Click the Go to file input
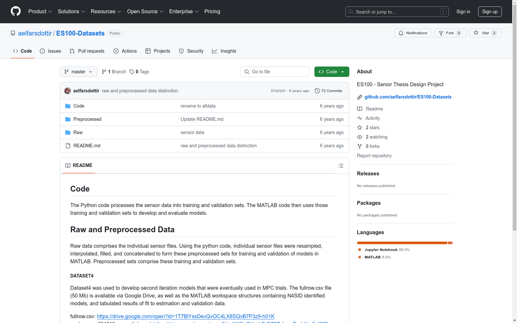Image resolution: width=517 pixels, height=323 pixels. pyautogui.click(x=275, y=72)
